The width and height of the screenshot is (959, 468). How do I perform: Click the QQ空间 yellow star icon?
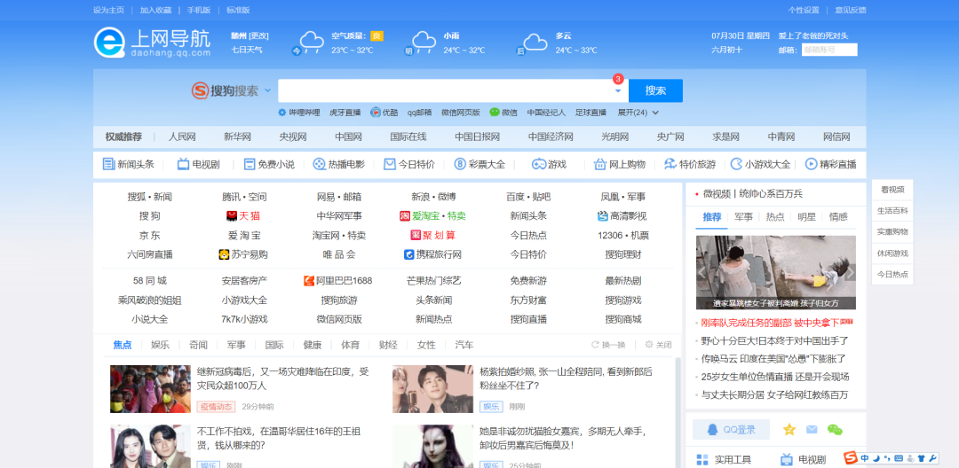(789, 430)
